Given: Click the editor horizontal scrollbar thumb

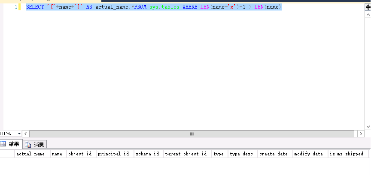Looking at the screenshot, I should 192,134.
